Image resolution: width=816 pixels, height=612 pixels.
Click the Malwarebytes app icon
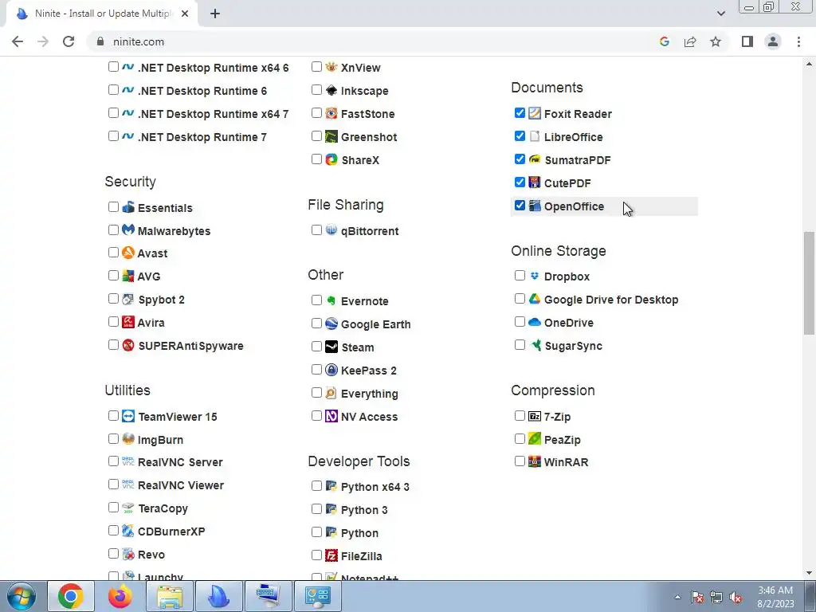coord(128,229)
